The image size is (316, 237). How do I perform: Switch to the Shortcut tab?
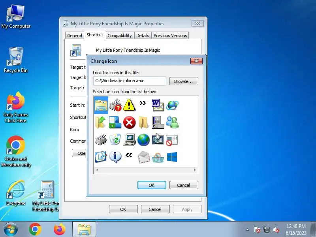click(x=95, y=35)
